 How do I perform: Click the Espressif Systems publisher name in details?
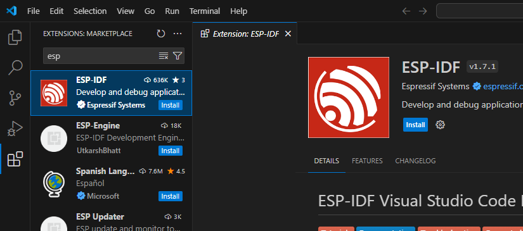click(x=436, y=87)
